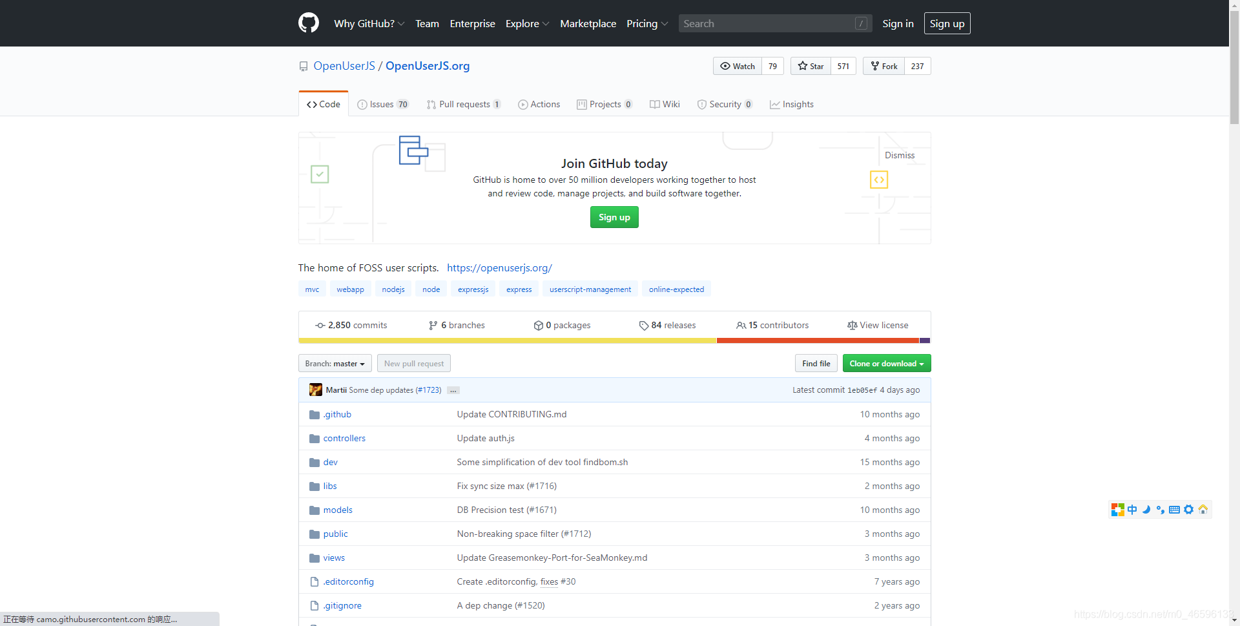Click the commits history icon
Viewport: 1240px width, 626px height.
(320, 326)
